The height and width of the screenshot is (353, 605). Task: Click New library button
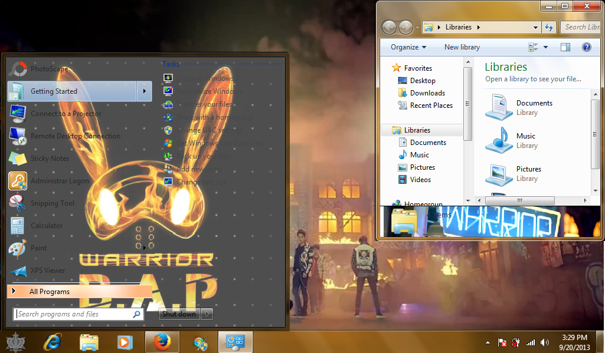click(x=462, y=47)
